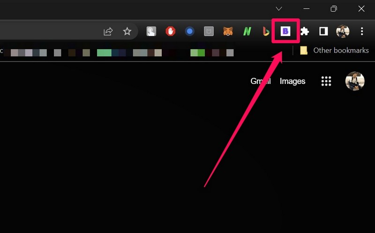The height and width of the screenshot is (233, 375).
Task: Open the Google apps grid
Action: [326, 81]
